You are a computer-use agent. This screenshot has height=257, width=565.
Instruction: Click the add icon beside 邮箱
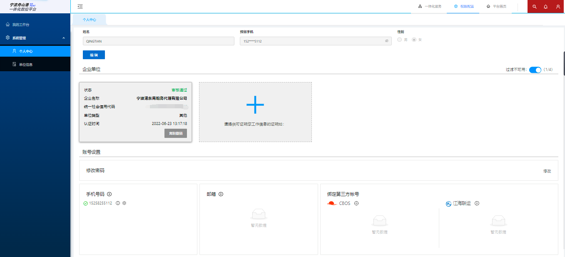click(x=221, y=194)
